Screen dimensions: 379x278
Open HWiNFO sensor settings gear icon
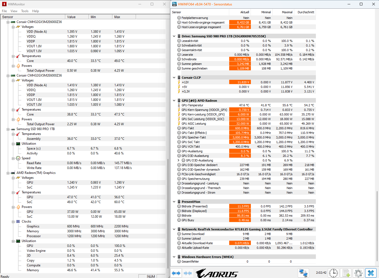point(358,273)
